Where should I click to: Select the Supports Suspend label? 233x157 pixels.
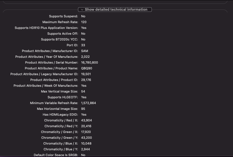63,16
